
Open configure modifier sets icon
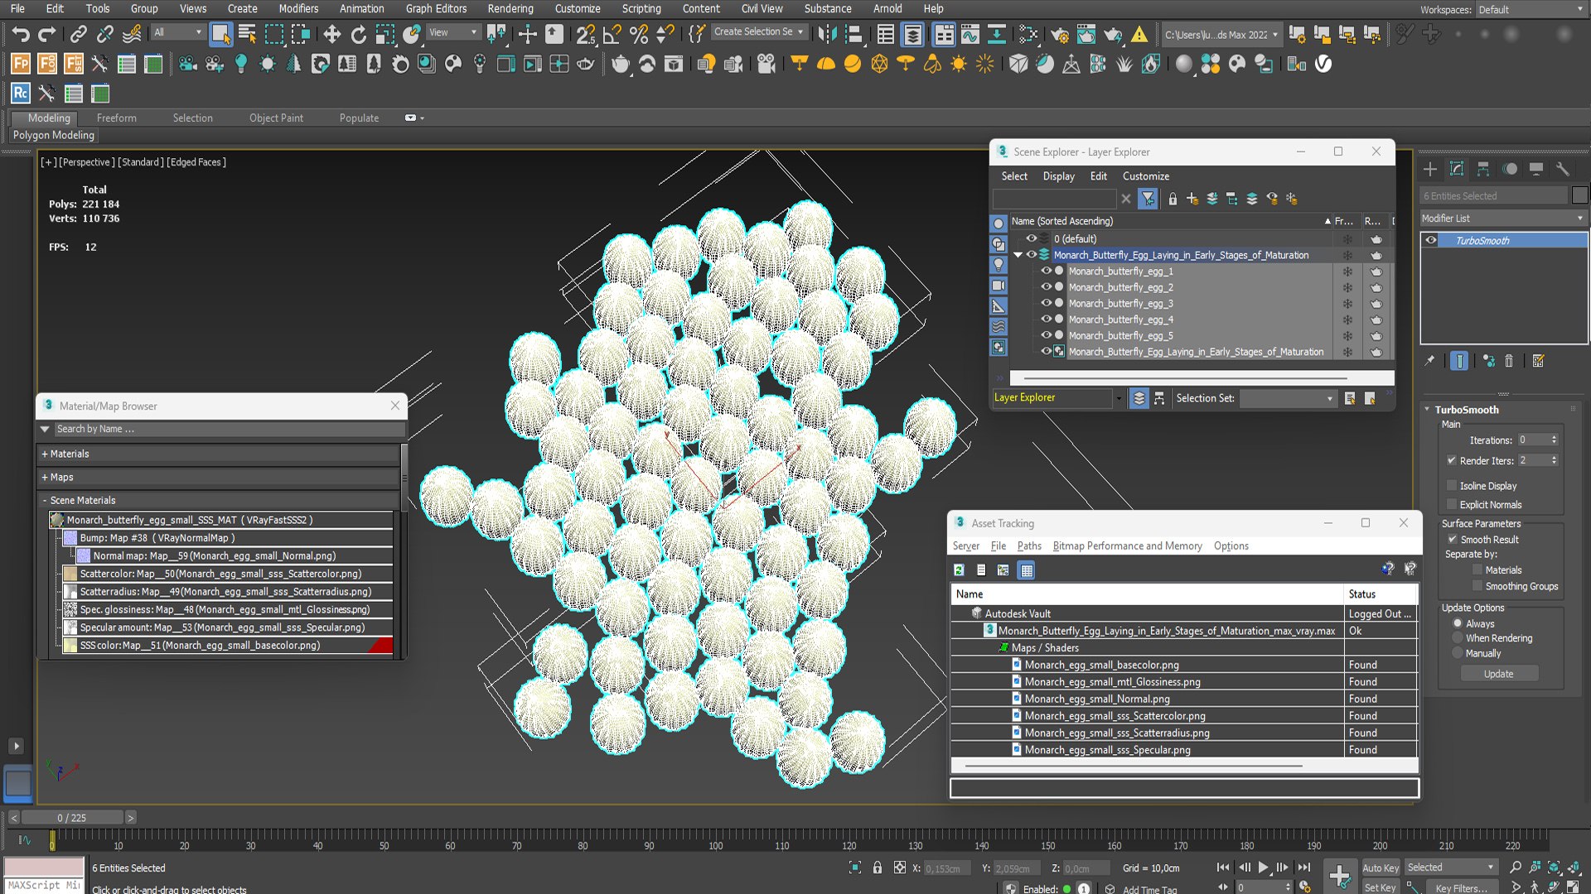point(1539,361)
